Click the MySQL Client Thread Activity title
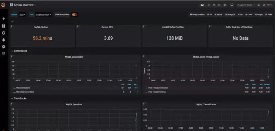This screenshot has height=131, width=275. click(x=206, y=57)
